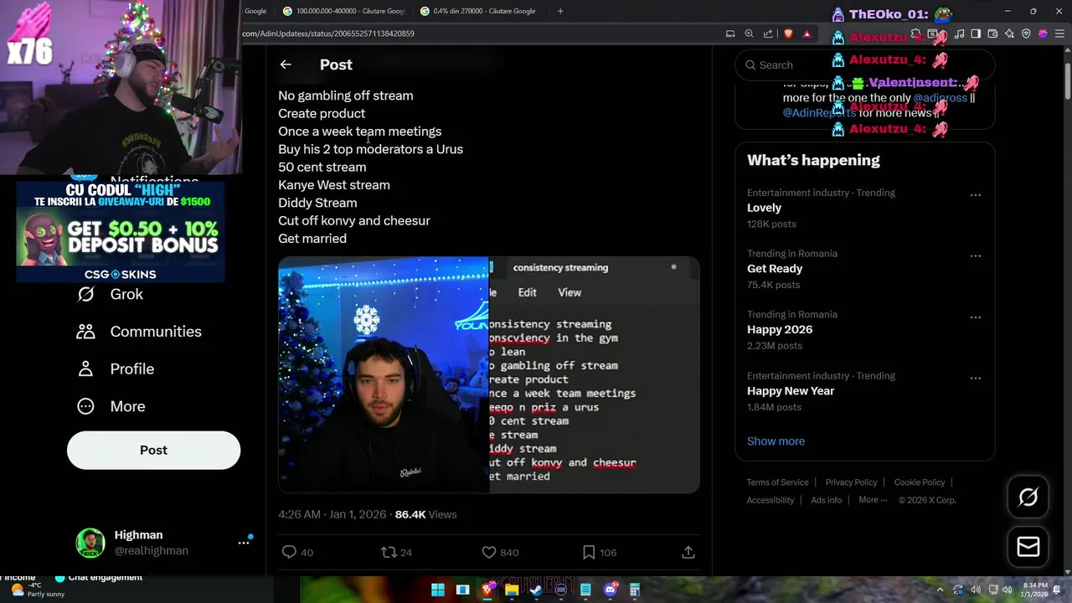Click the share icon in address bar

click(x=768, y=33)
